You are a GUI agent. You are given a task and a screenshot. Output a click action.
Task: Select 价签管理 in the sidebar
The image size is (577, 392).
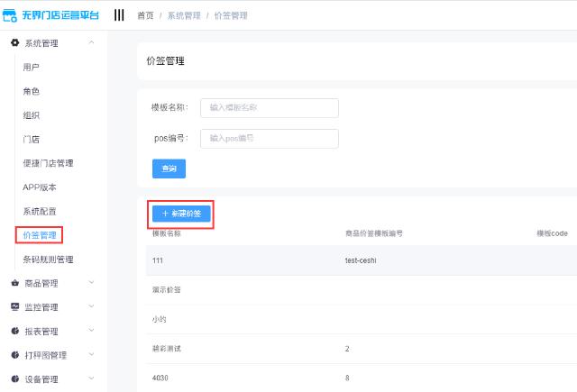(x=40, y=235)
